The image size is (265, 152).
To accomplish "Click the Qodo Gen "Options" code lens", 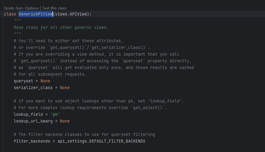I will pyautogui.click(x=31, y=8).
